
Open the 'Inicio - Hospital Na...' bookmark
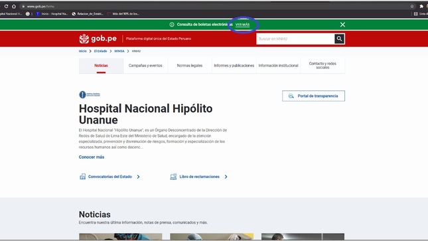point(52,14)
